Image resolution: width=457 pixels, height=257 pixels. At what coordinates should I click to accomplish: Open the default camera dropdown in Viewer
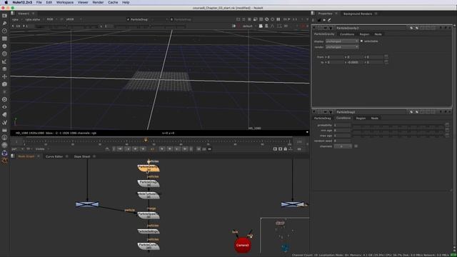(x=249, y=26)
